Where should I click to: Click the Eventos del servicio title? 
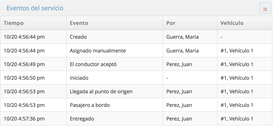35,8
